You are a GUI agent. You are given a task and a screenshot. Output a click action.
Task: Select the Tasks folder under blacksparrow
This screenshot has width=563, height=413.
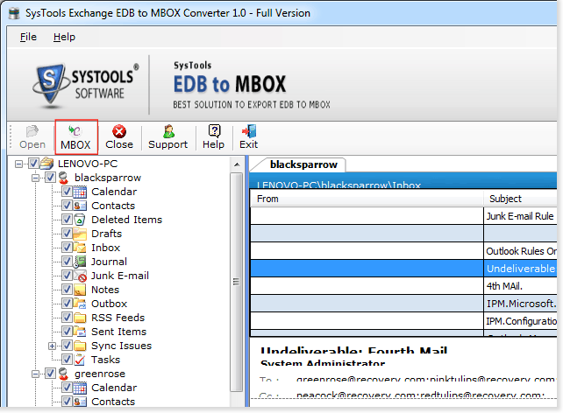105,360
